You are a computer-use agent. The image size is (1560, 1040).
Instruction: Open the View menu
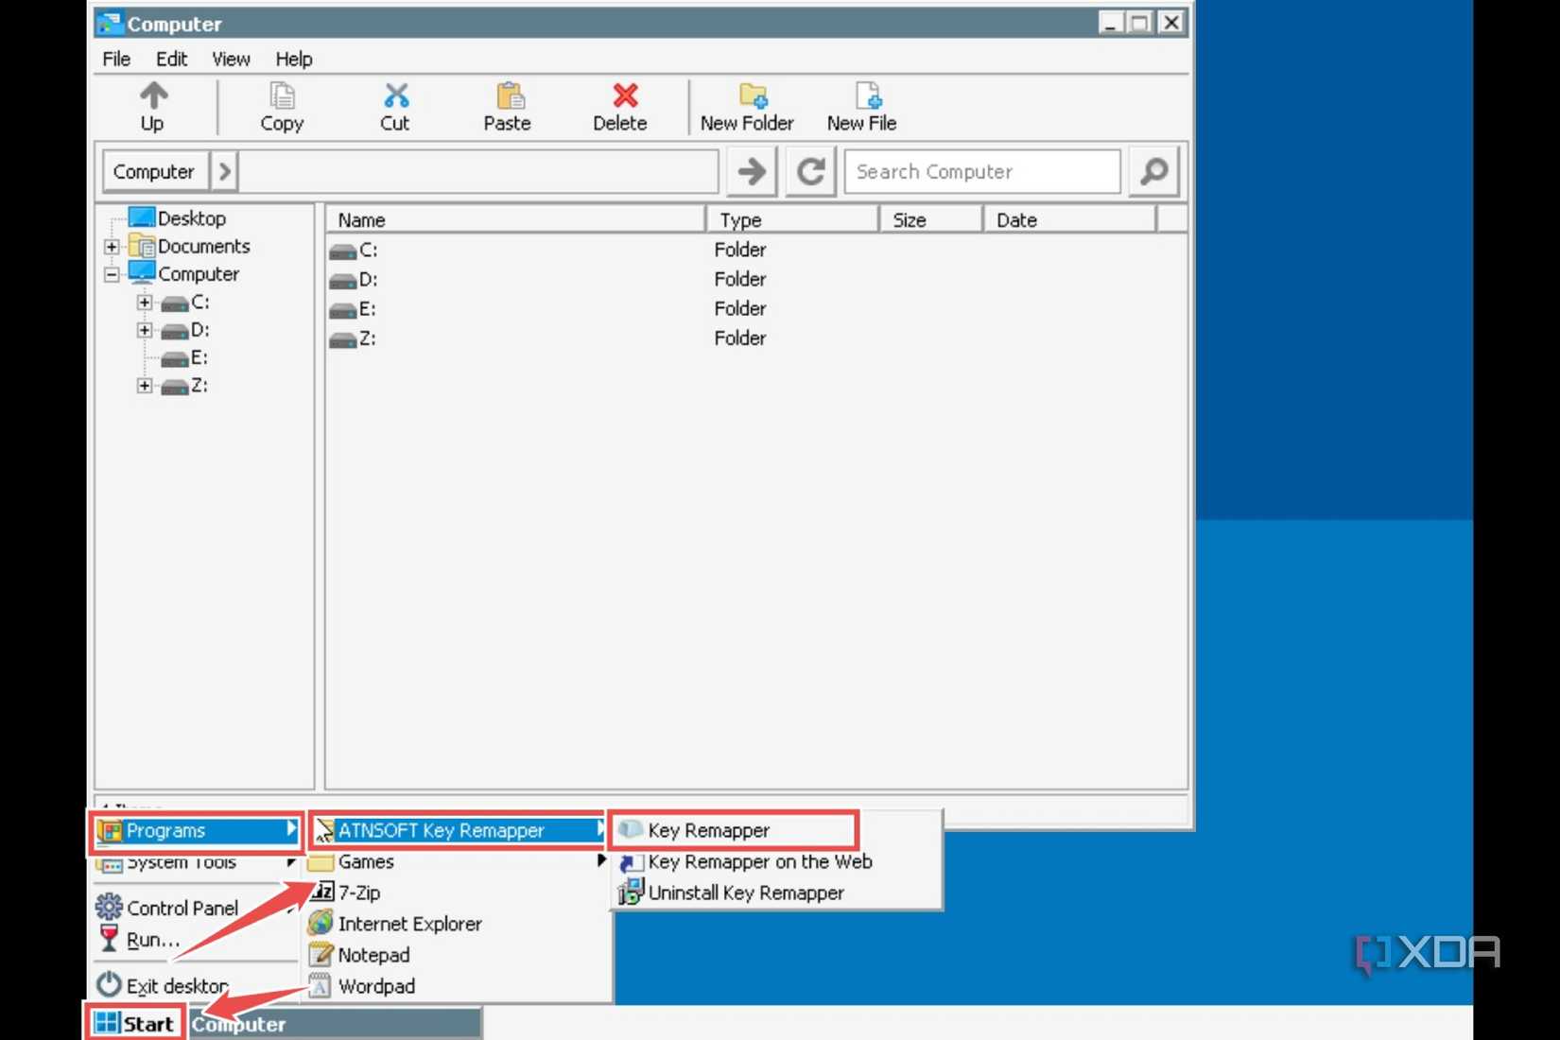231,59
